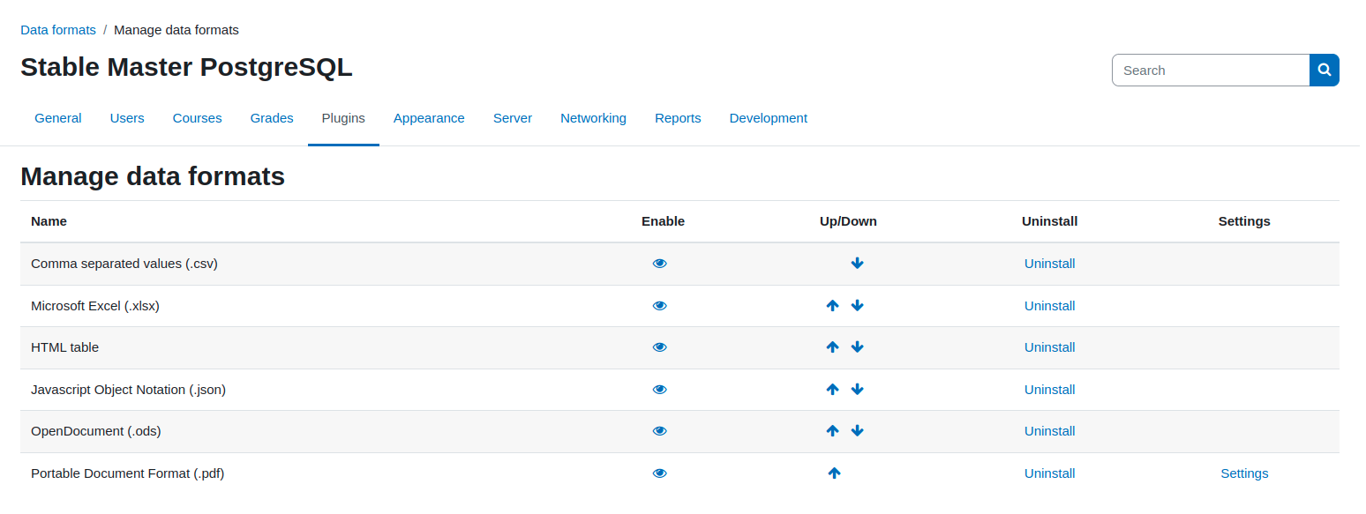Image resolution: width=1366 pixels, height=514 pixels.
Task: Move Javascript Object Notation (.json) up
Action: (832, 390)
